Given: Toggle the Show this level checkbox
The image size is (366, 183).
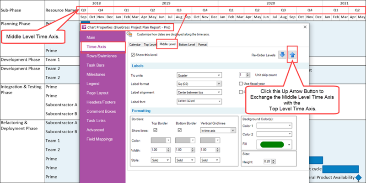Looking at the screenshot, I should click(133, 55).
